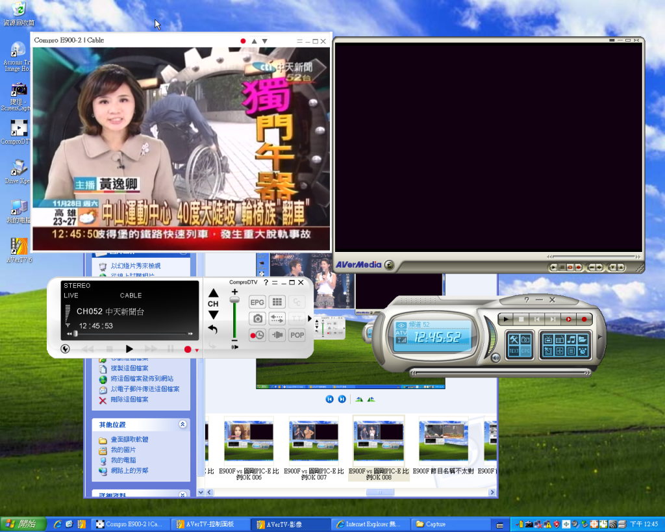Expand the ComproDTV side panel arrow
Screen dimensions: 665x532
(310, 318)
